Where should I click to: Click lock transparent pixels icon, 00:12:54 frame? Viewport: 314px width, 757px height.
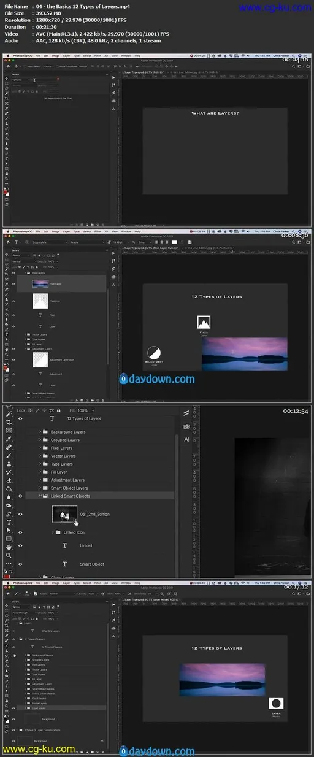tap(30, 410)
